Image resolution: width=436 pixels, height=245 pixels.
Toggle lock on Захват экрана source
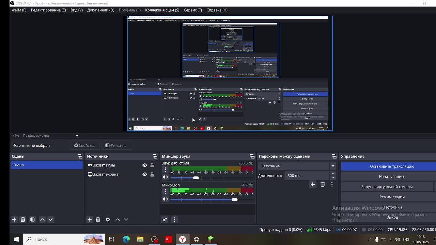pyautogui.click(x=152, y=174)
